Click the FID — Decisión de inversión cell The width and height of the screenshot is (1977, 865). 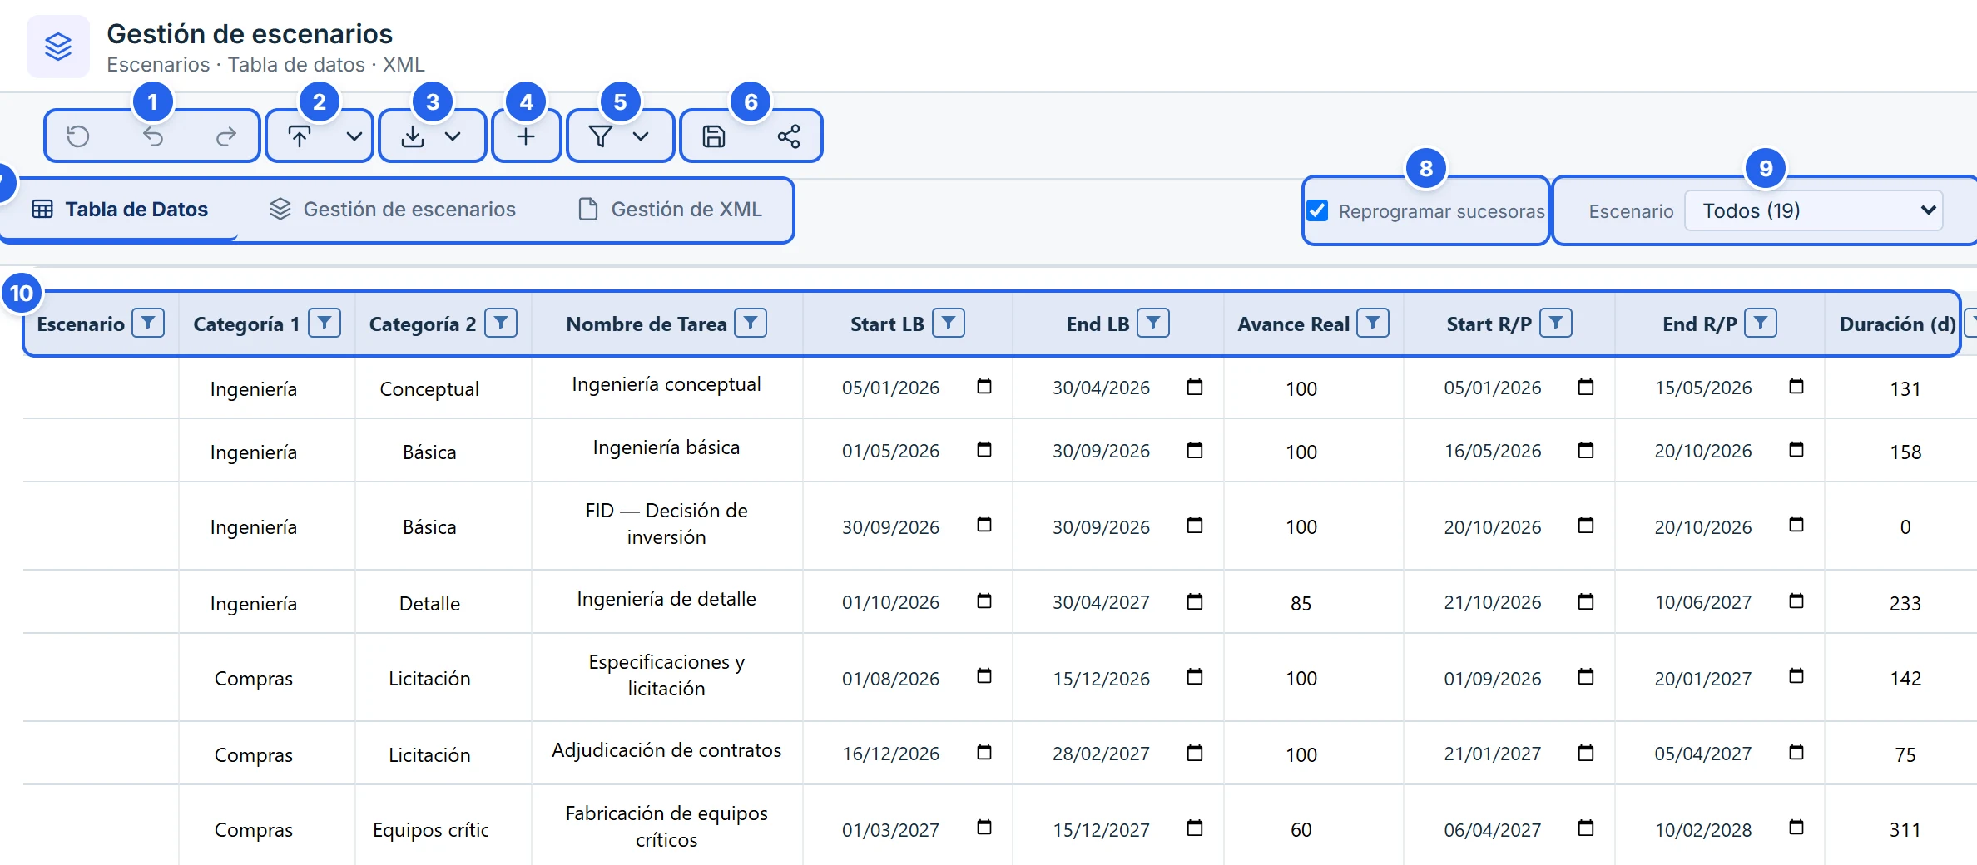(x=666, y=524)
